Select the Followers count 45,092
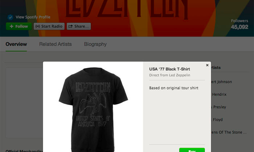 [x=239, y=27]
